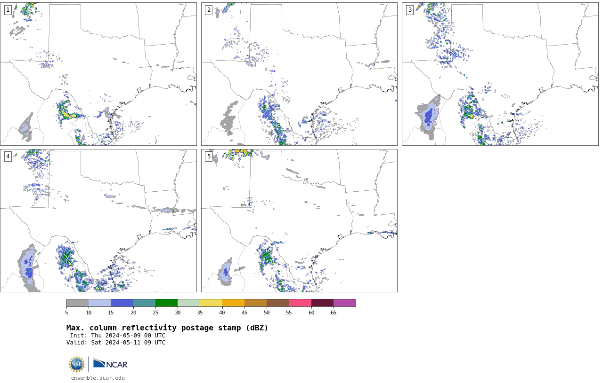Click the NSF logo icon
The height and width of the screenshot is (383, 603).
click(77, 364)
